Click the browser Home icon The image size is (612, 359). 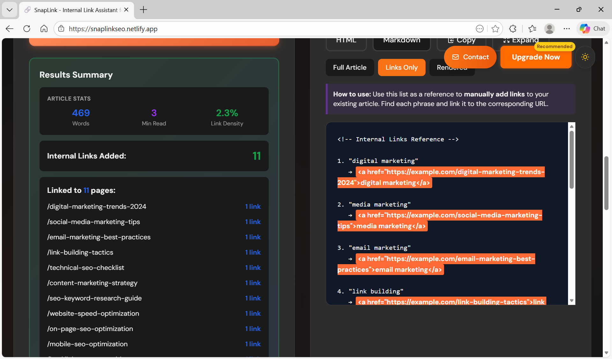pos(44,29)
